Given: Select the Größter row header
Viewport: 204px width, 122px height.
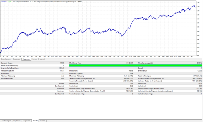Looking at the screenshot, I should click(62, 84).
